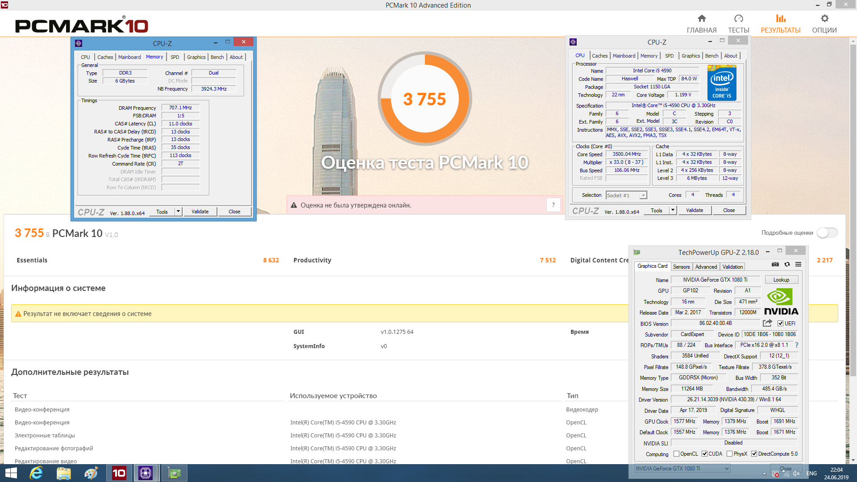Toggle the CUDA checkbox in GPU-Z
Viewport: 857px width, 482px height.
point(704,454)
